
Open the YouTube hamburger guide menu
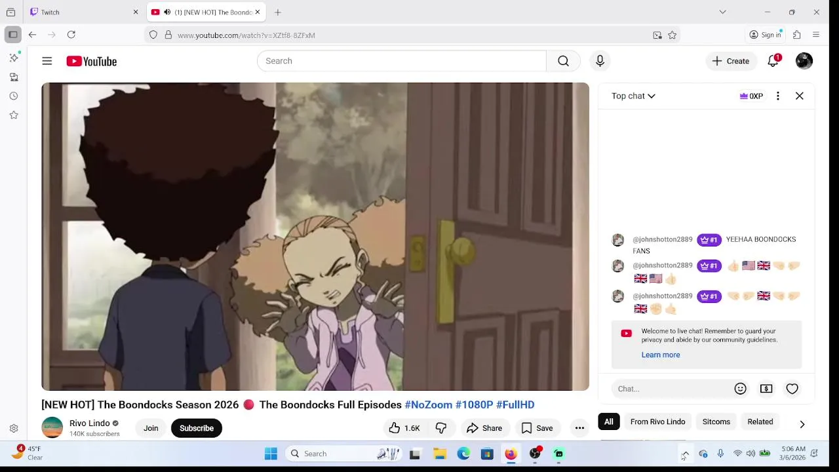click(47, 61)
